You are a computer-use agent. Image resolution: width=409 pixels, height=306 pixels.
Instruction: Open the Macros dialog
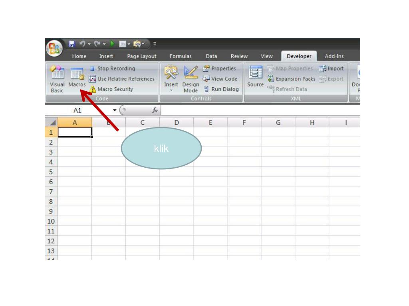coord(77,77)
